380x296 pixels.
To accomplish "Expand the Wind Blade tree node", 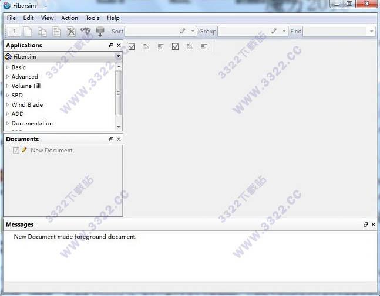I will coord(8,104).
